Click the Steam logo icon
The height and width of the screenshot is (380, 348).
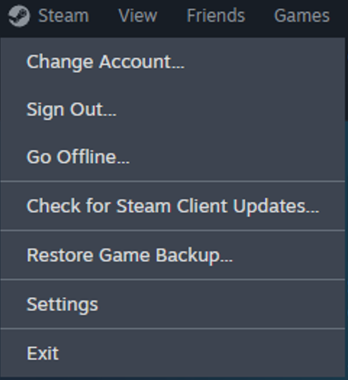[x=19, y=16]
